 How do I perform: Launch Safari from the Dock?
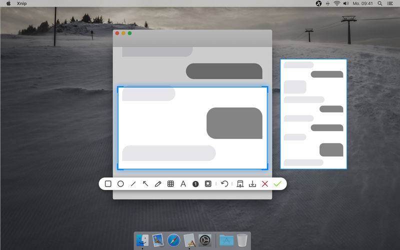click(173, 240)
